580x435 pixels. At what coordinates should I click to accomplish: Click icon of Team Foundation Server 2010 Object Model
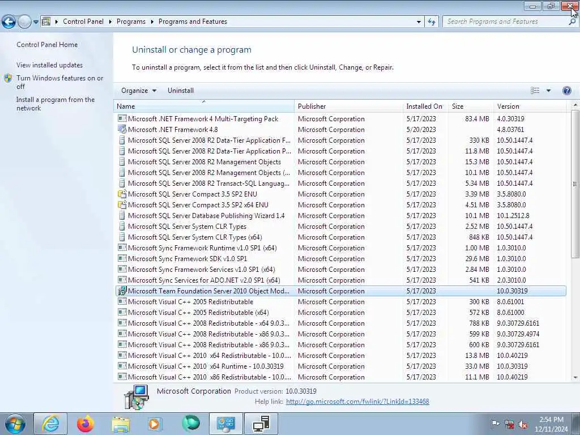point(122,291)
